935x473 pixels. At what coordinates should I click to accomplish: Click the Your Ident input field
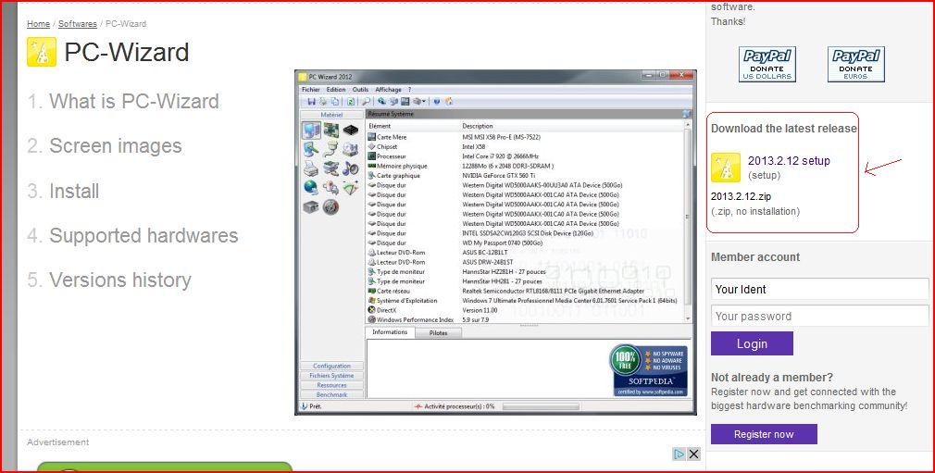pos(818,289)
